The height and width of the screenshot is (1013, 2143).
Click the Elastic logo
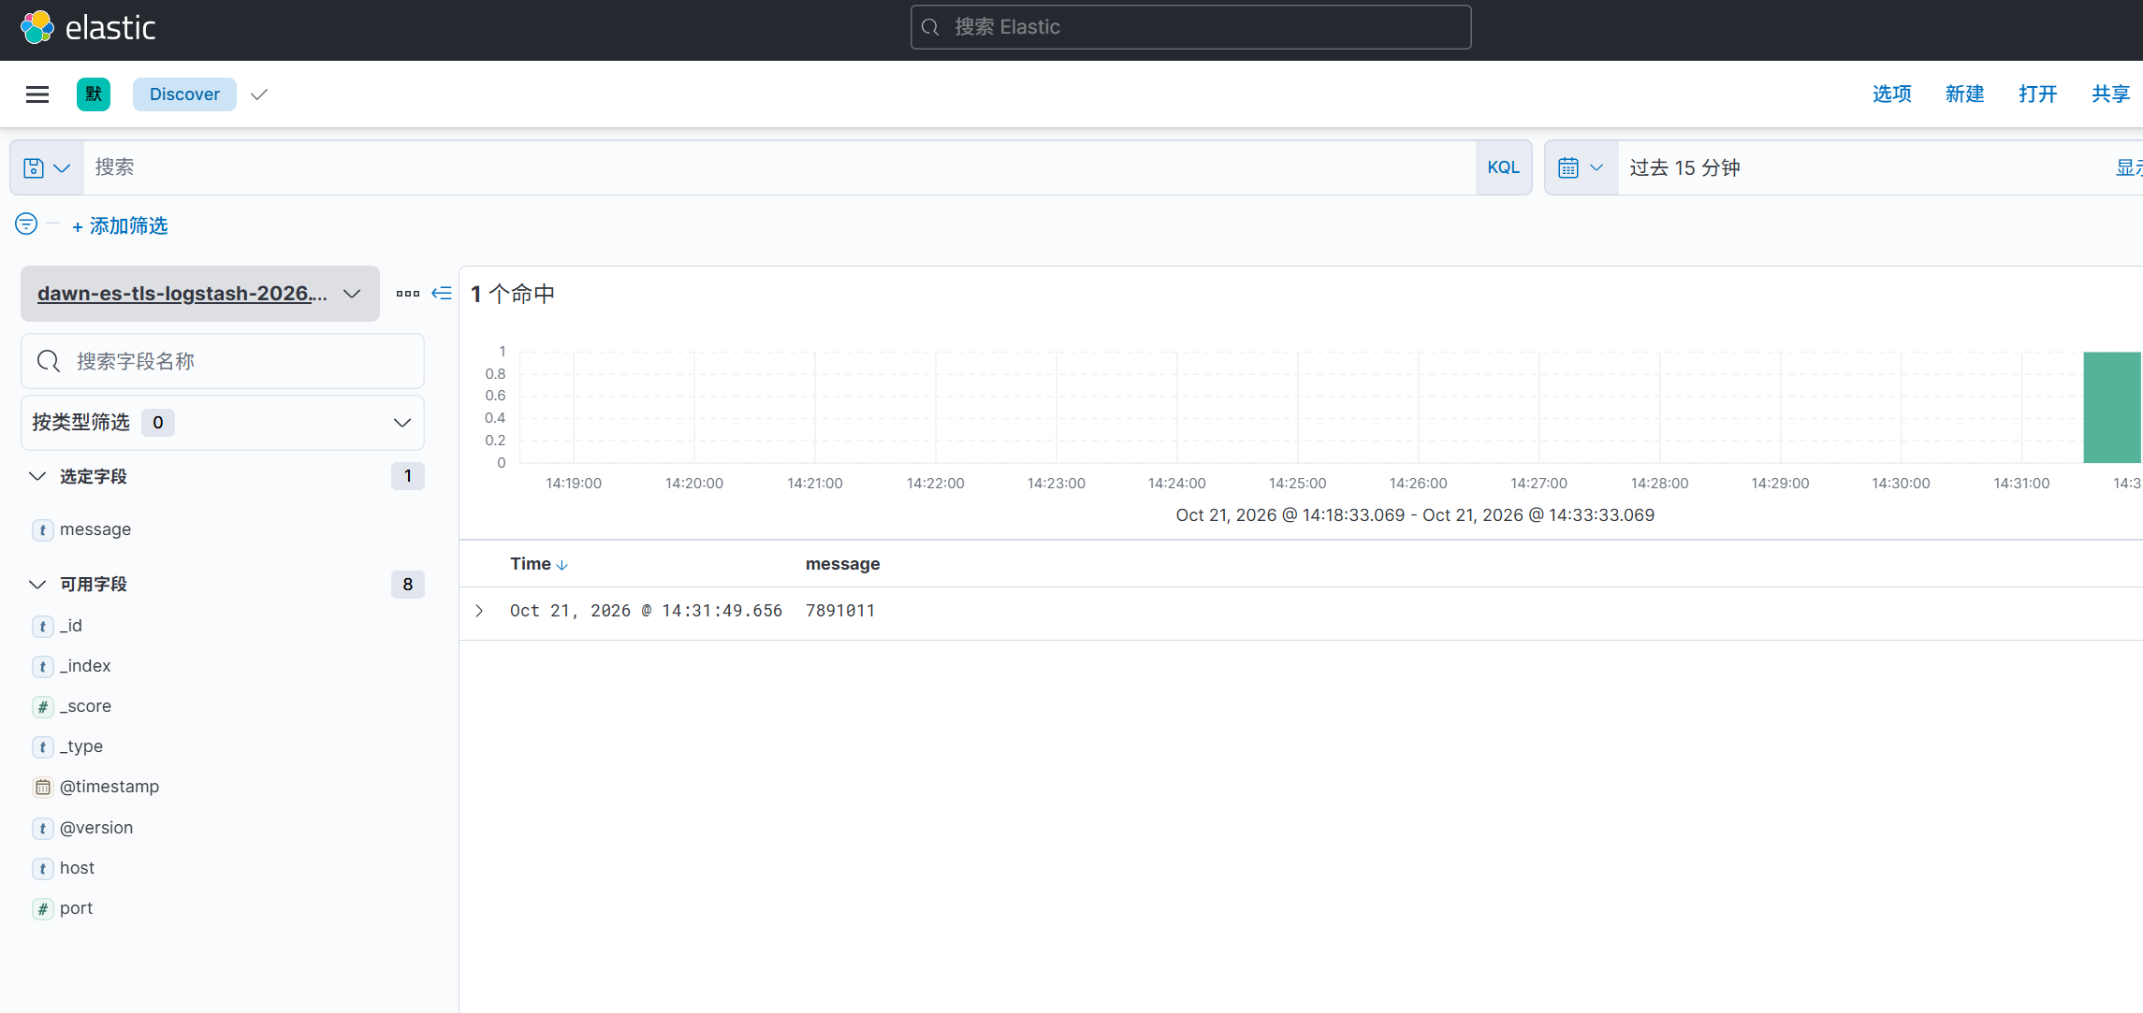coord(88,27)
